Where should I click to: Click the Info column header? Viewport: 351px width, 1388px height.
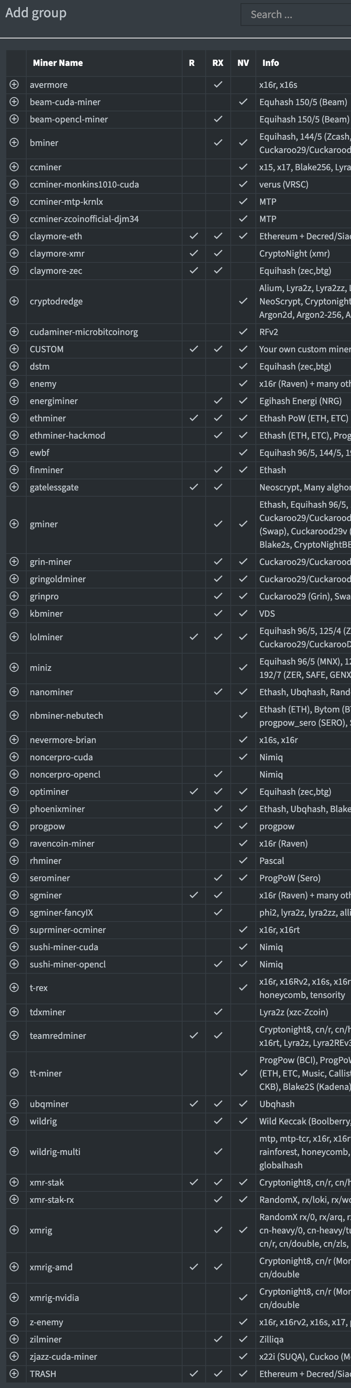pos(271,63)
